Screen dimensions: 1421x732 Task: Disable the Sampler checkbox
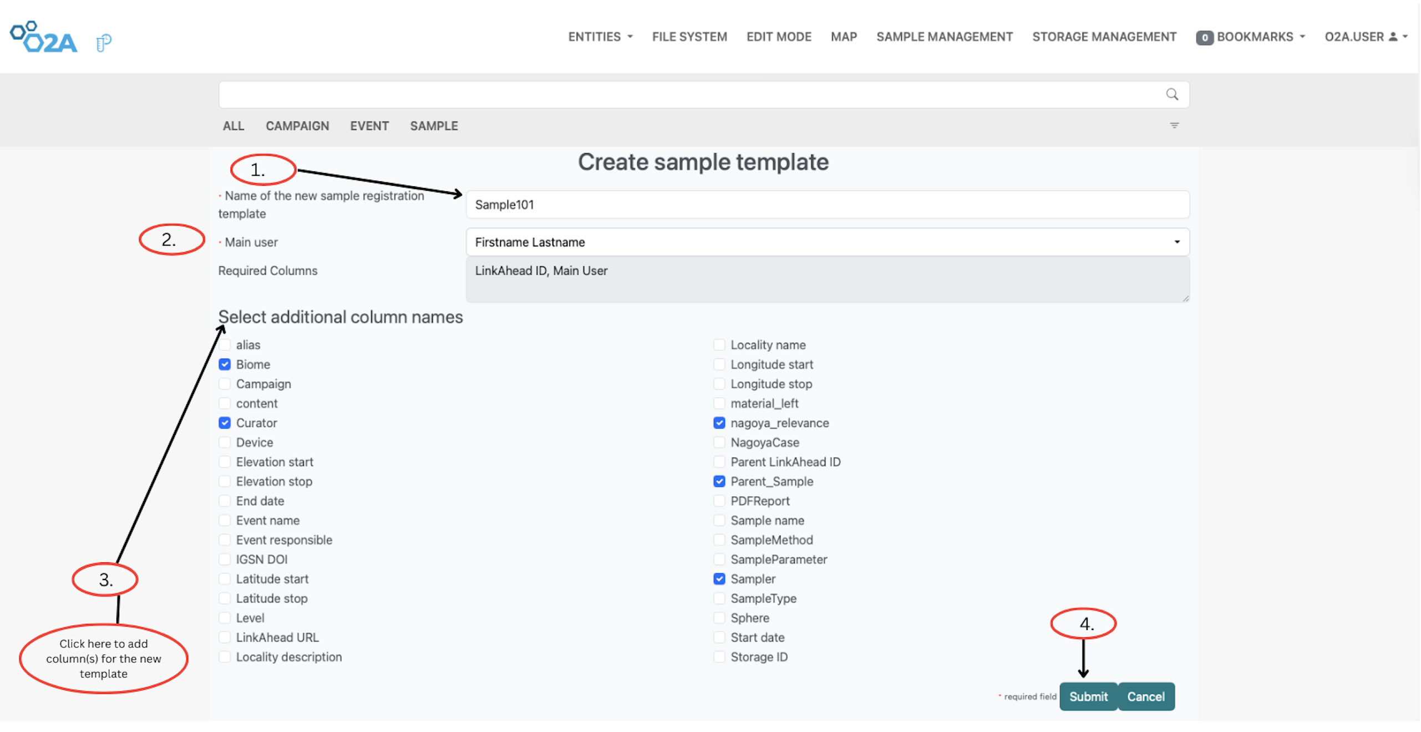(719, 578)
